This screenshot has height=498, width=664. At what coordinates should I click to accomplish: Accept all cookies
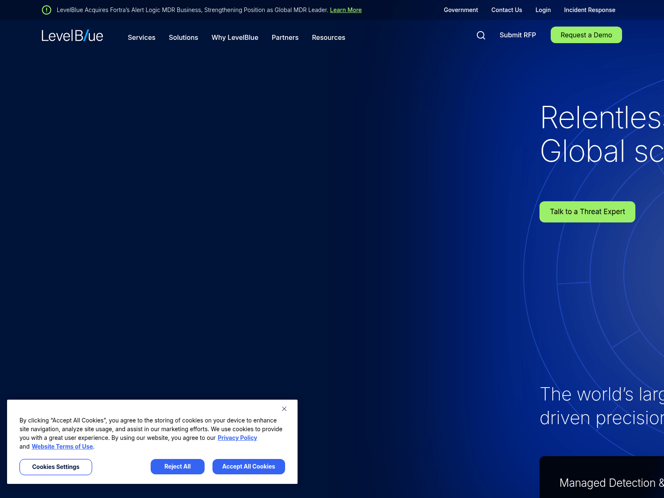coord(249,466)
